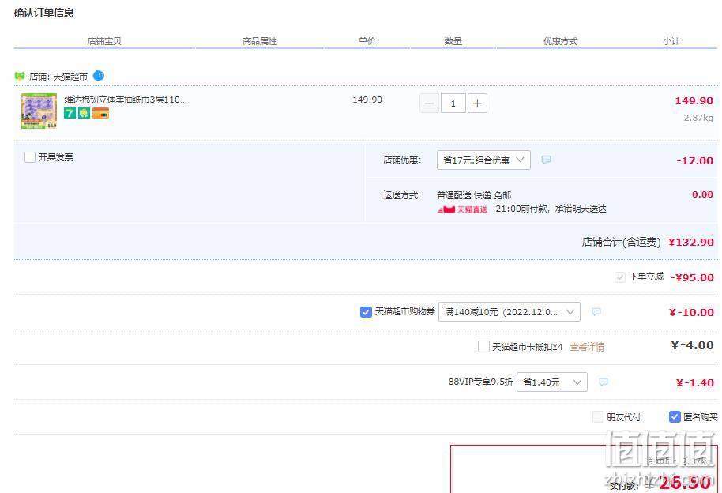Viewport: 722px width, 493px height.
Task: Click the comment icon beside 店铺优惠 dropdown
Action: [x=546, y=160]
